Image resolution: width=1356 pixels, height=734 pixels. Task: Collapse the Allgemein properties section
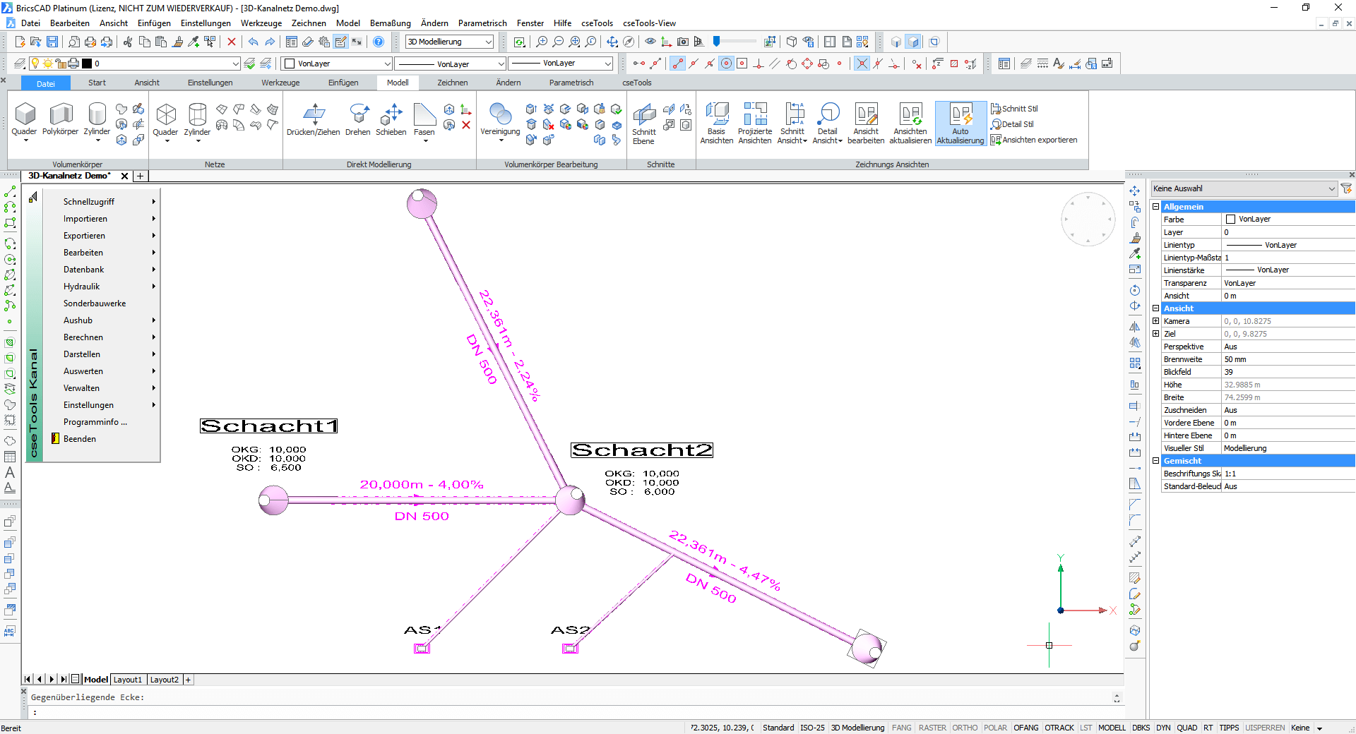(x=1156, y=207)
